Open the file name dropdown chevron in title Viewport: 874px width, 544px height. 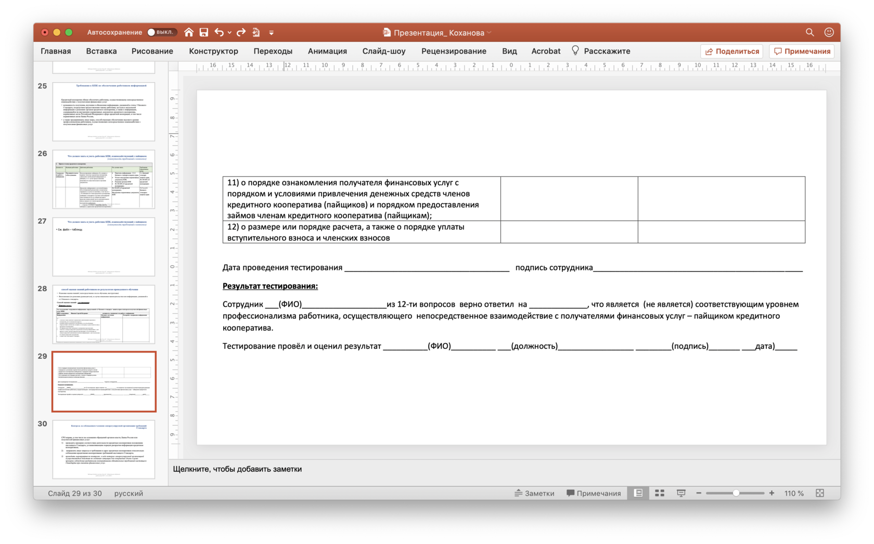(489, 33)
